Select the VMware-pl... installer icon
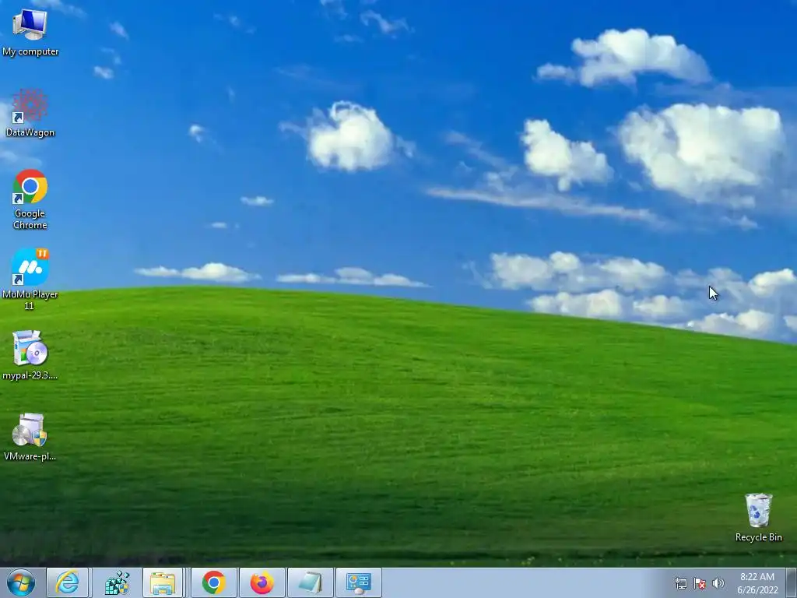The image size is (797, 598). (30, 436)
